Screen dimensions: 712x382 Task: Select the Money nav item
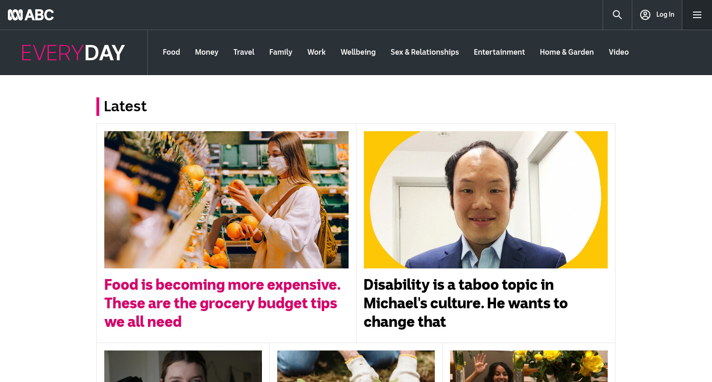click(x=206, y=52)
